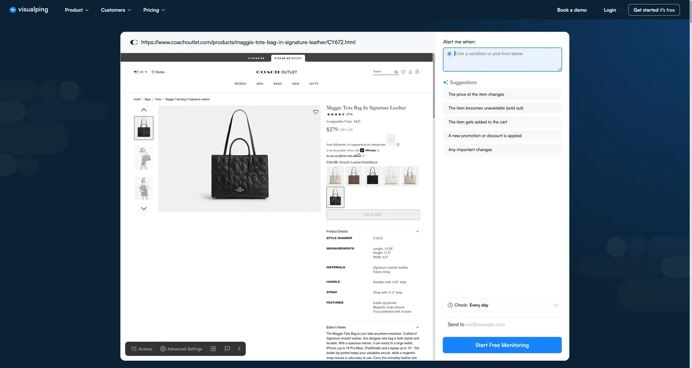Select the selected black signature swatch in second row
The image size is (692, 368).
[335, 197]
